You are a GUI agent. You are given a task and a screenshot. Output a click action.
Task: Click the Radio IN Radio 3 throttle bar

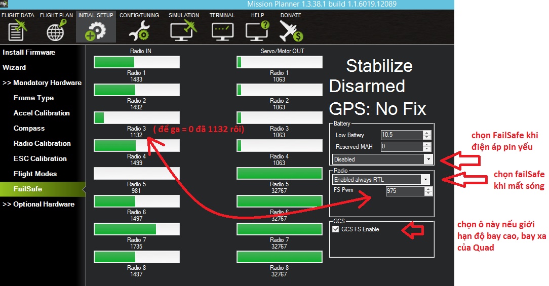point(137,117)
